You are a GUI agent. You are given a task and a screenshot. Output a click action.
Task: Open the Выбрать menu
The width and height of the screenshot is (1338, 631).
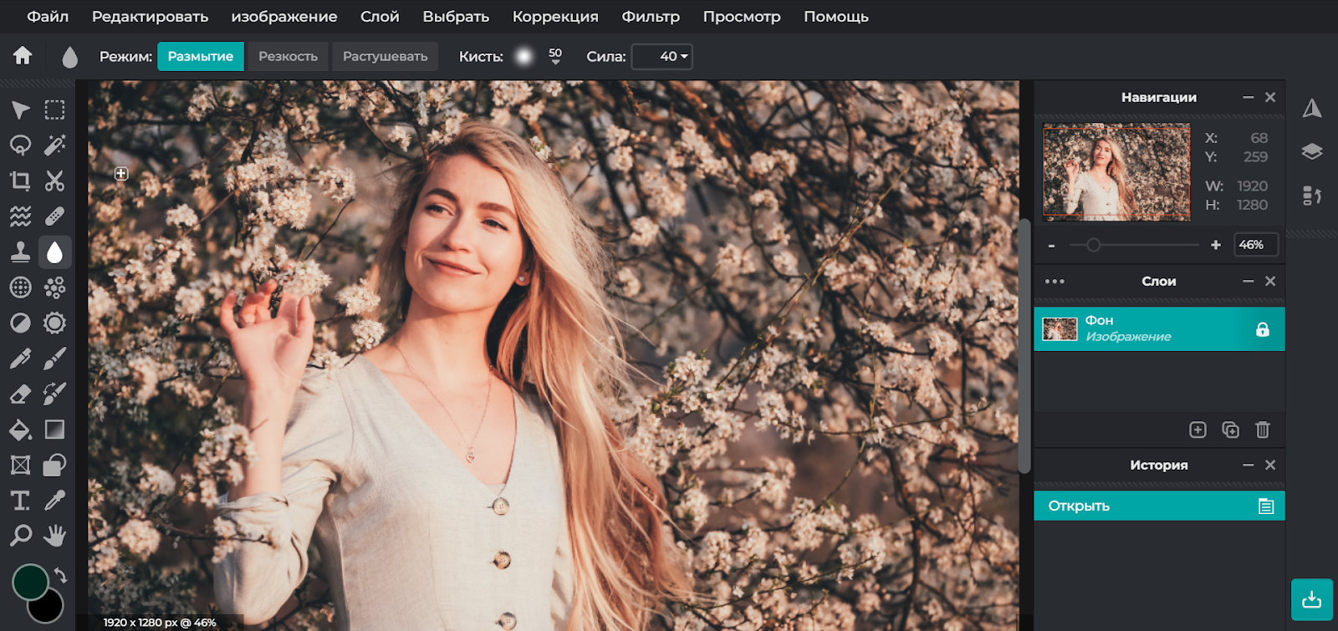click(x=456, y=17)
